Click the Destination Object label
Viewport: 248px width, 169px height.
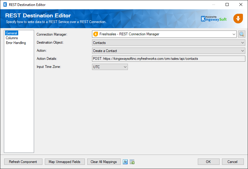click(x=50, y=42)
